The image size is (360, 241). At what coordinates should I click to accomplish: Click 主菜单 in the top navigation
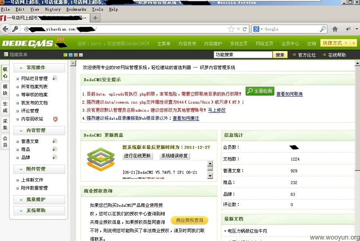click(164, 44)
